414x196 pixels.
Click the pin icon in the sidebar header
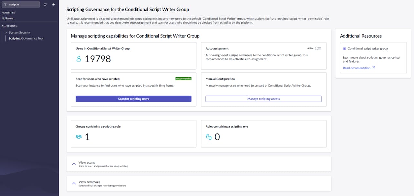pos(53,4)
